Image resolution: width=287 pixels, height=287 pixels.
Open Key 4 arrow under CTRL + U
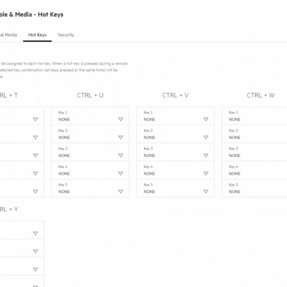click(121, 173)
